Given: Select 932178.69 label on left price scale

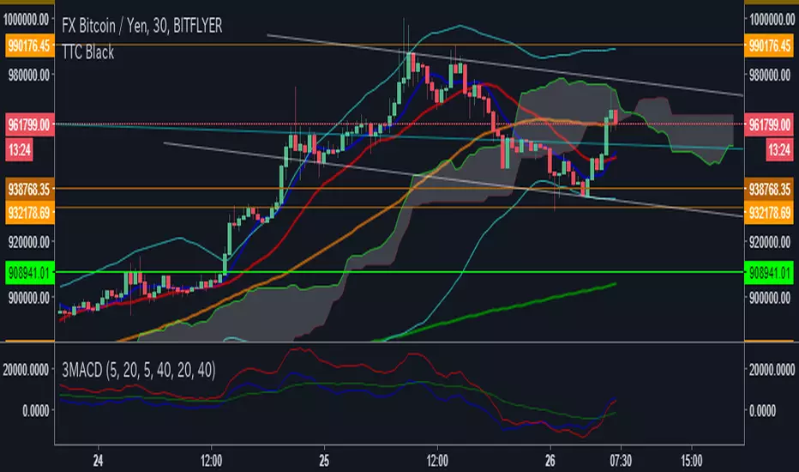Looking at the screenshot, I should tap(29, 212).
